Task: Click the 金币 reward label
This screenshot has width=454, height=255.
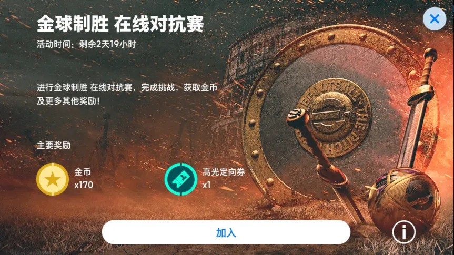Action: click(x=83, y=172)
